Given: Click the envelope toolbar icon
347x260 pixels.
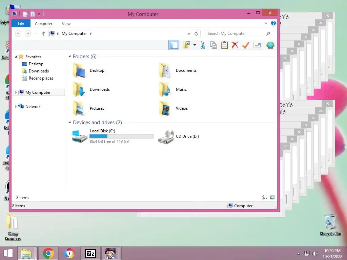Looking at the screenshot, I should pyautogui.click(x=257, y=45).
